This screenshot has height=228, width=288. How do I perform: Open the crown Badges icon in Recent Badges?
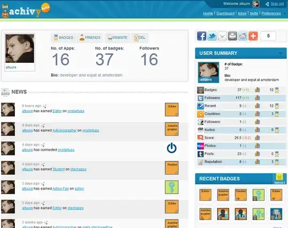[x=279, y=178]
